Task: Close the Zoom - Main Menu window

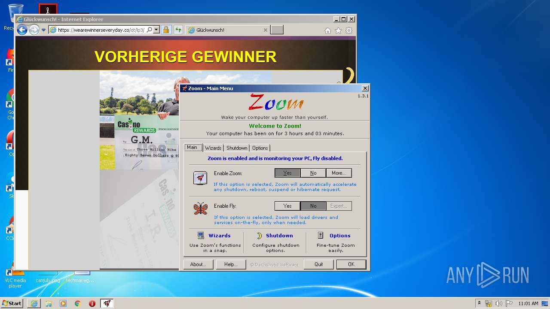Action: click(x=365, y=88)
